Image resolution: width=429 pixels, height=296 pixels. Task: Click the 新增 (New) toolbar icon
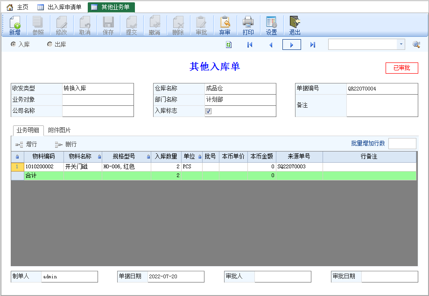pyautogui.click(x=14, y=25)
